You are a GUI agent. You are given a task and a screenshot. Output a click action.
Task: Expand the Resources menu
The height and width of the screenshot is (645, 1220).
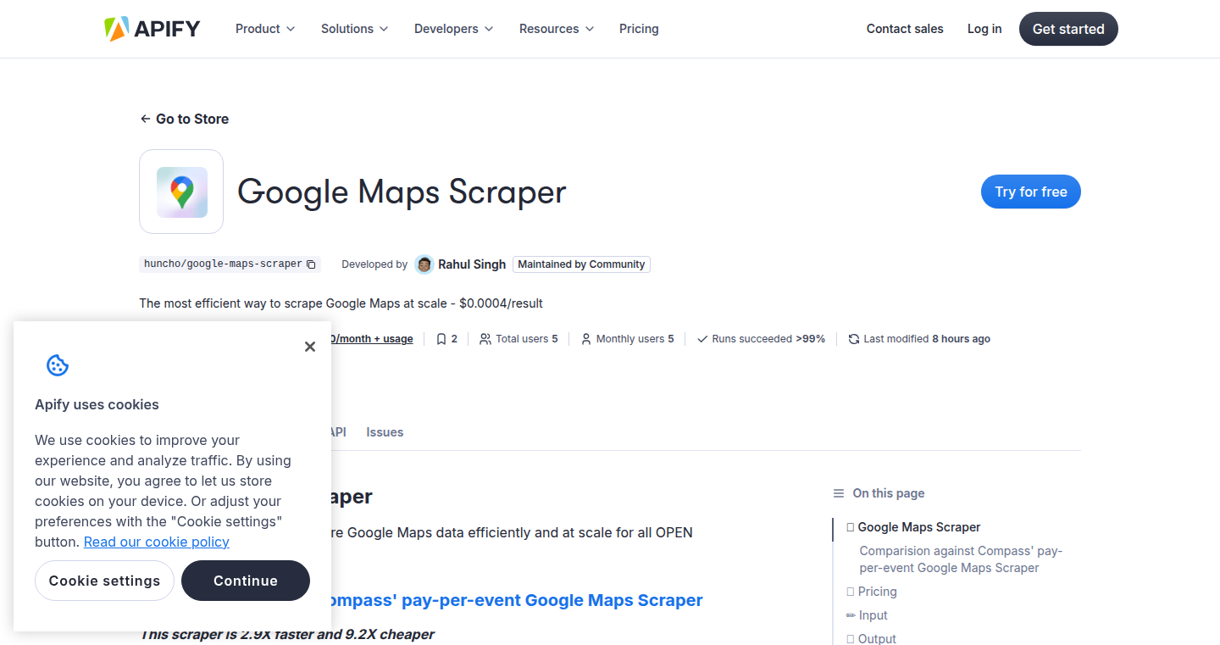pyautogui.click(x=557, y=29)
